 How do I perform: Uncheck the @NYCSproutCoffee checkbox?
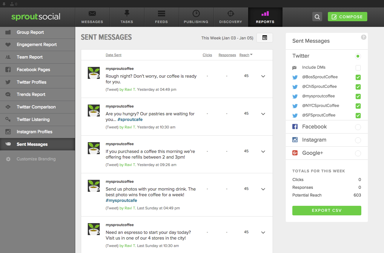point(358,106)
